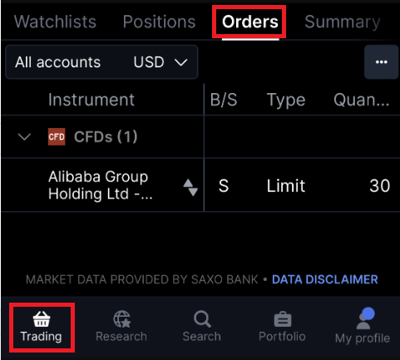Switch to the Positions tab

159,22
